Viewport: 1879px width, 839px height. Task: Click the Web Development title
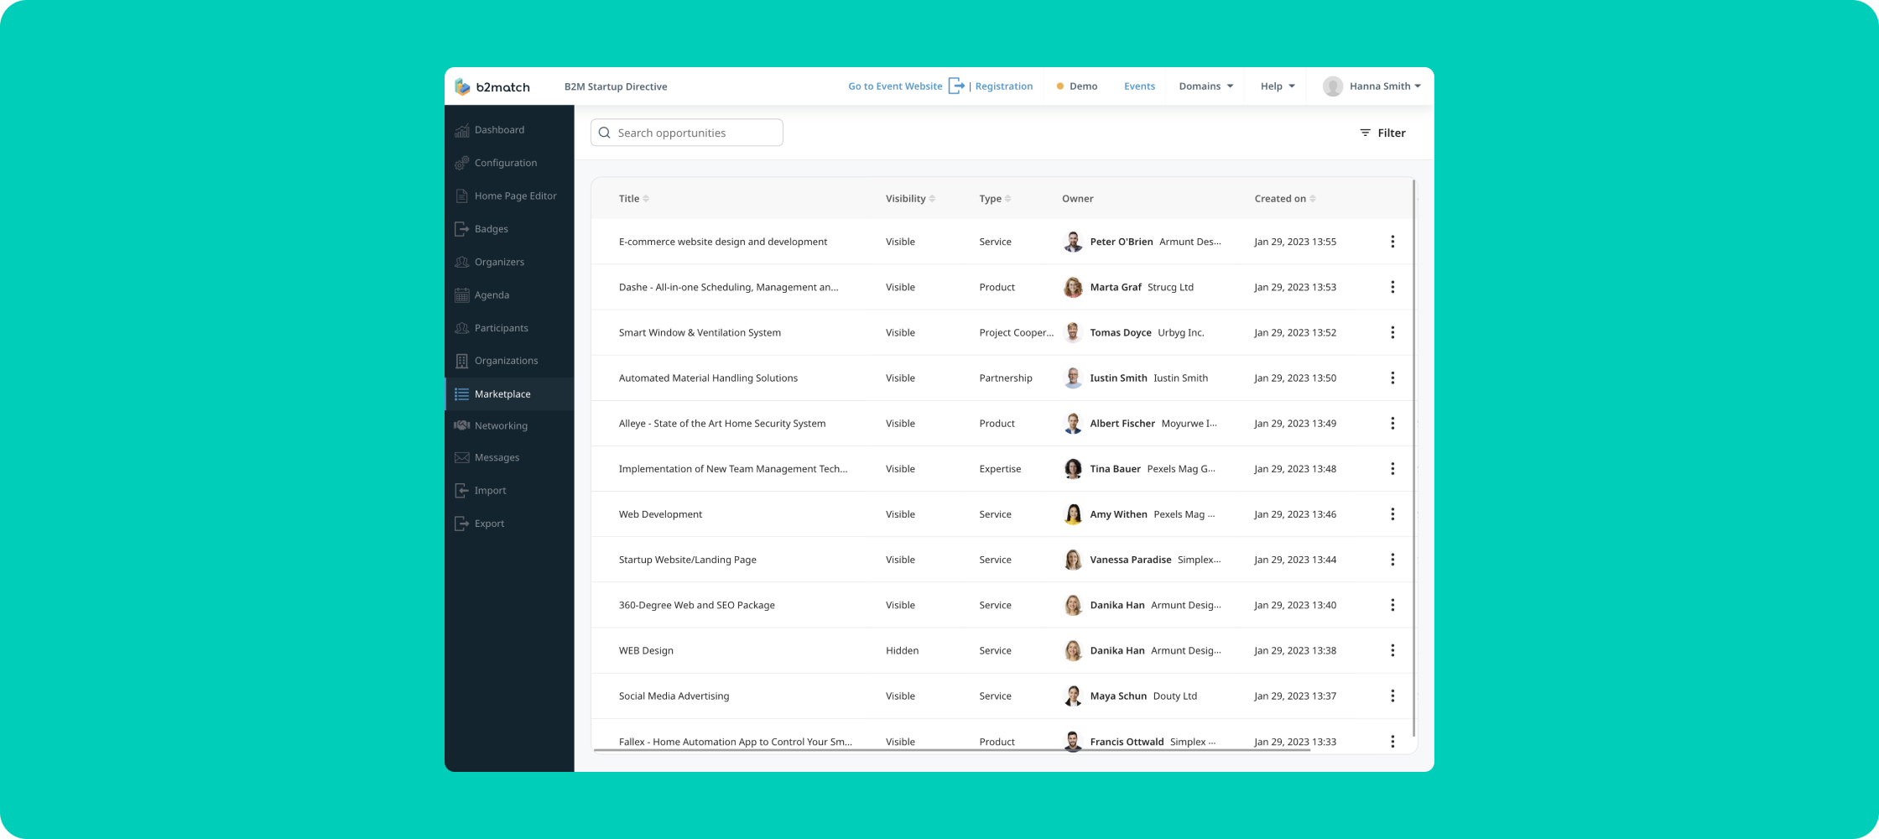(660, 514)
